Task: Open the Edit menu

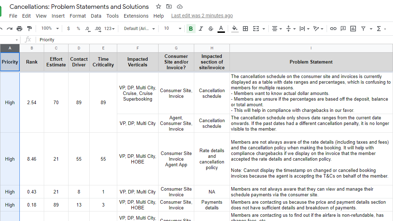Action: tap(26, 16)
